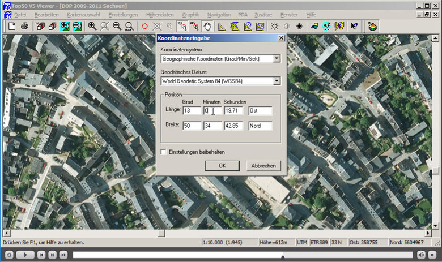Open the Höhendaten menu
Screen dimensions: 442x262
pos(159,14)
